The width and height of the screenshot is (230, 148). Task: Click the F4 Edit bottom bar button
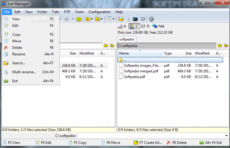tap(44, 143)
